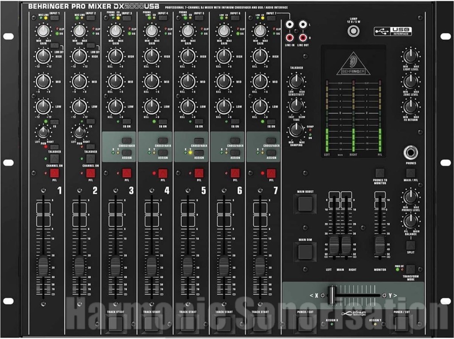The height and width of the screenshot is (339, 454).
Task: Toggle CHANNEL ON for channel 2
Action: pyautogui.click(x=91, y=158)
